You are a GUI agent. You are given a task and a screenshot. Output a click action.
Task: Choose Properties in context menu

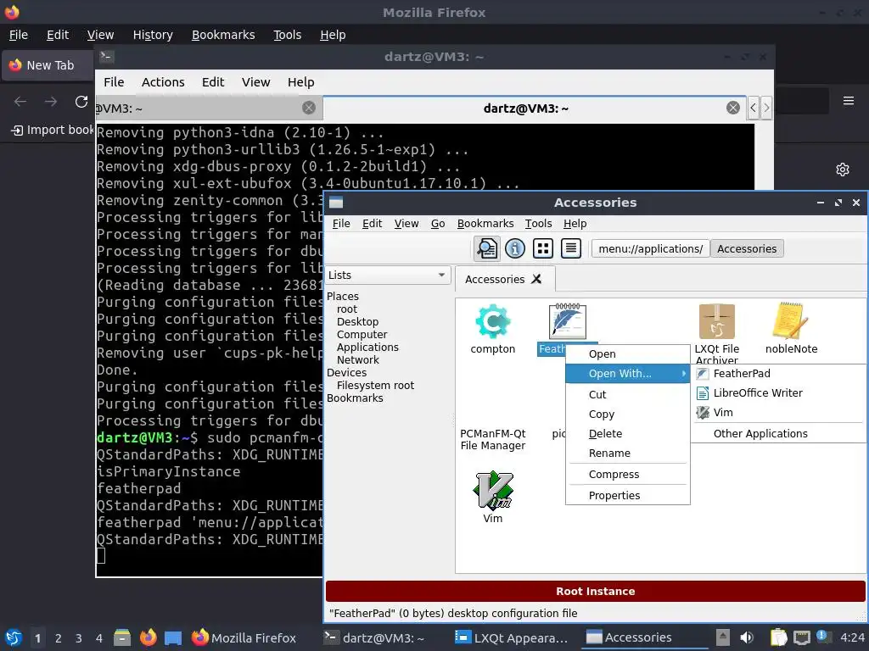627,495
